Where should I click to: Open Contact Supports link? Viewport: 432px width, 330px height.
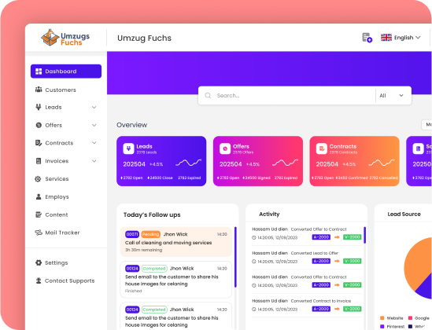[x=66, y=280]
